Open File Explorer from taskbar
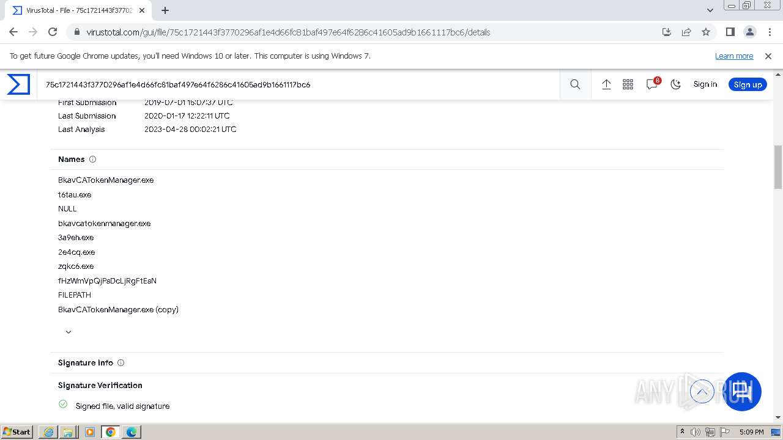Image resolution: width=783 pixels, height=440 pixels. pos(69,432)
